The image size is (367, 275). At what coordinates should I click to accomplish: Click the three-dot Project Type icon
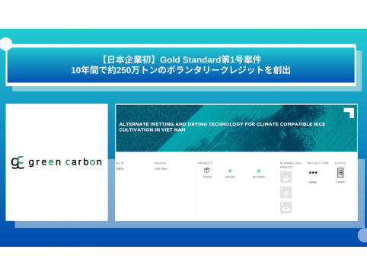click(x=313, y=173)
